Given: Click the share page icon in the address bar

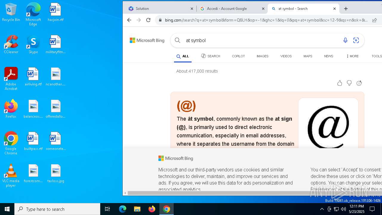Looking at the screenshot, I should [375, 20].
